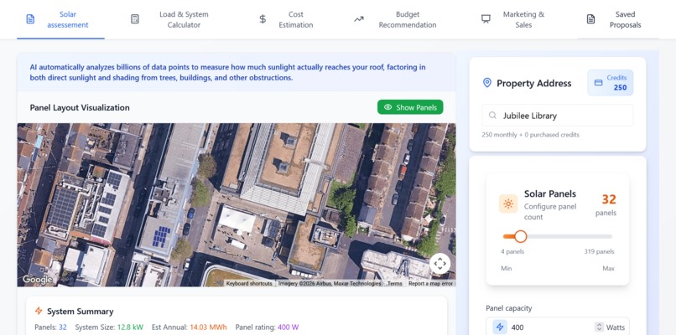Click Report a map error link
The width and height of the screenshot is (676, 335).
click(x=430, y=284)
